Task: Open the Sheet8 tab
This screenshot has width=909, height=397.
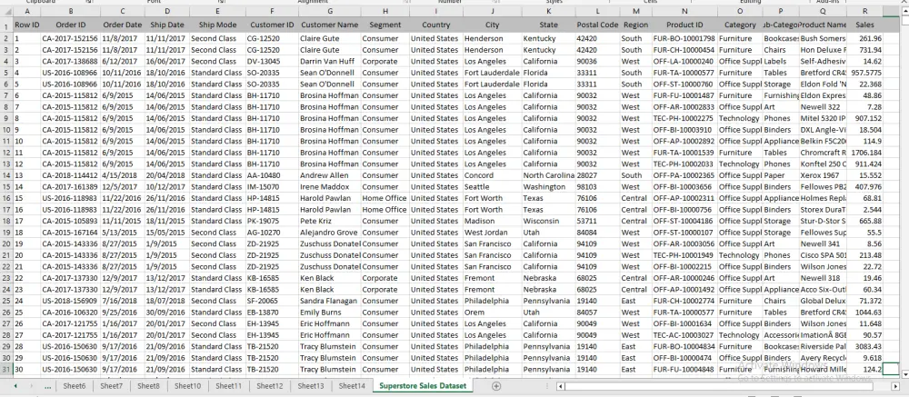Action: 148,386
